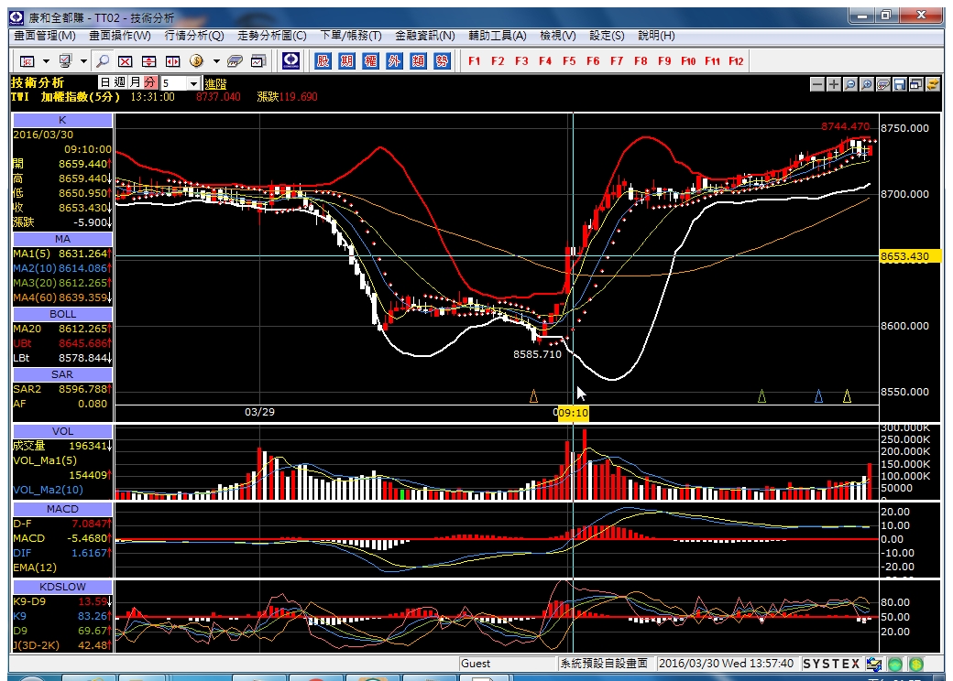Select the 分 minute period toggle
Viewport: 953px width, 681px height.
(x=150, y=82)
